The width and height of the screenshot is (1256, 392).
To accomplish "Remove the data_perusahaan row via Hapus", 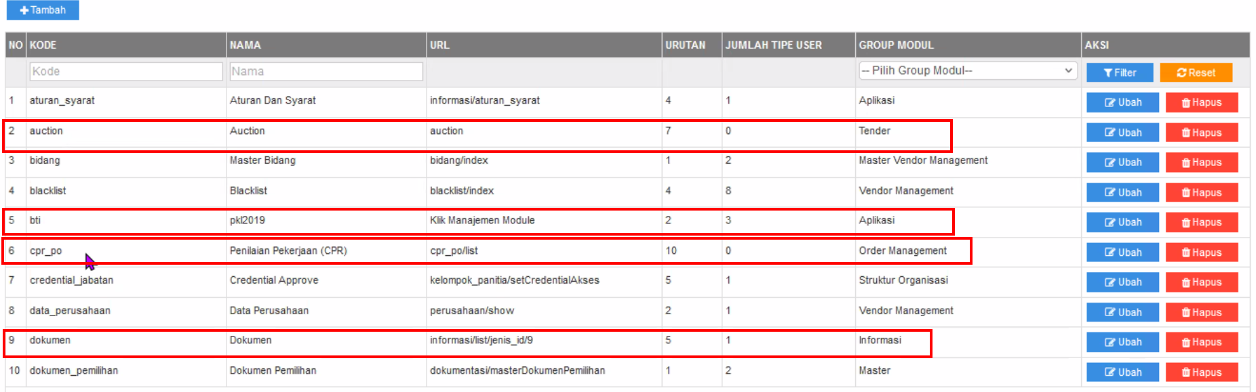I will click(x=1201, y=312).
